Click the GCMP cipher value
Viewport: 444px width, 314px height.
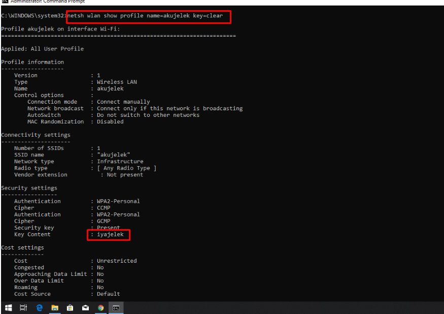pos(104,221)
